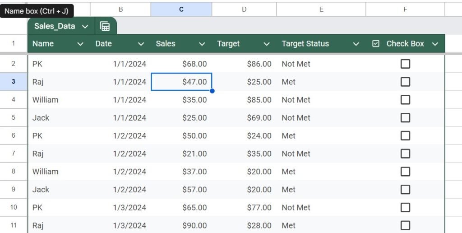462x233 pixels.
Task: Select the $21.00 sales cell
Action: pyautogui.click(x=181, y=154)
